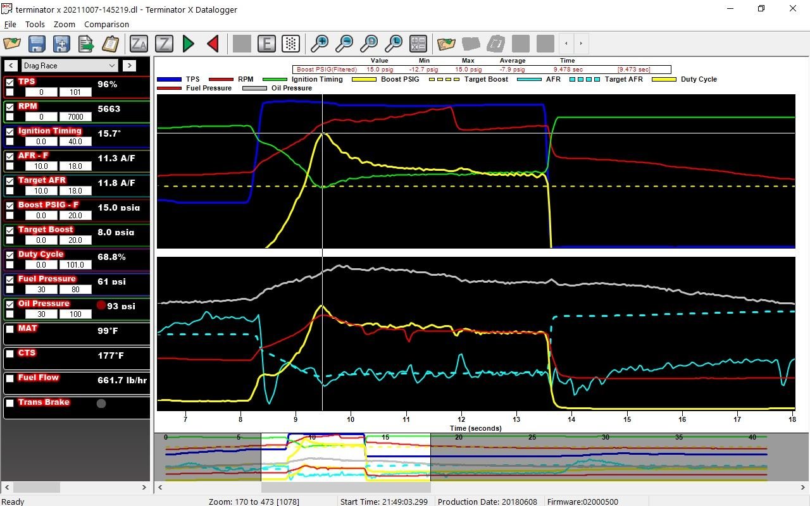Click the Save datalog icon
Viewport: 810px width, 506px height.
click(x=36, y=43)
